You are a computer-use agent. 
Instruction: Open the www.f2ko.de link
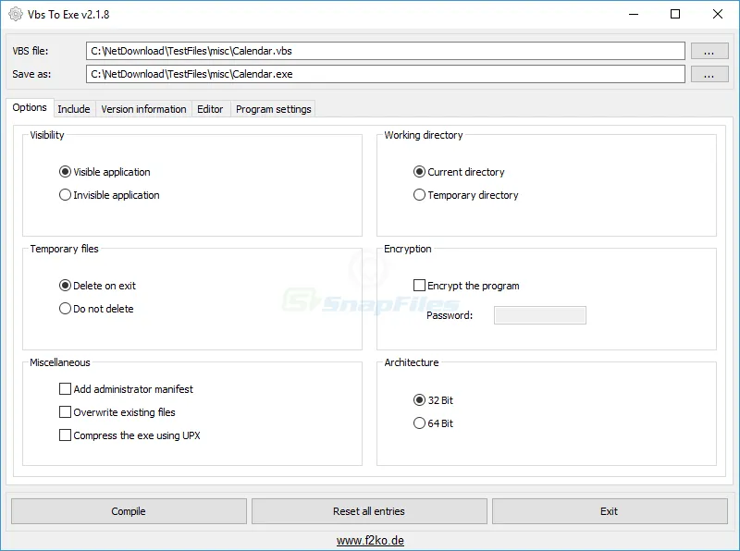[370, 541]
